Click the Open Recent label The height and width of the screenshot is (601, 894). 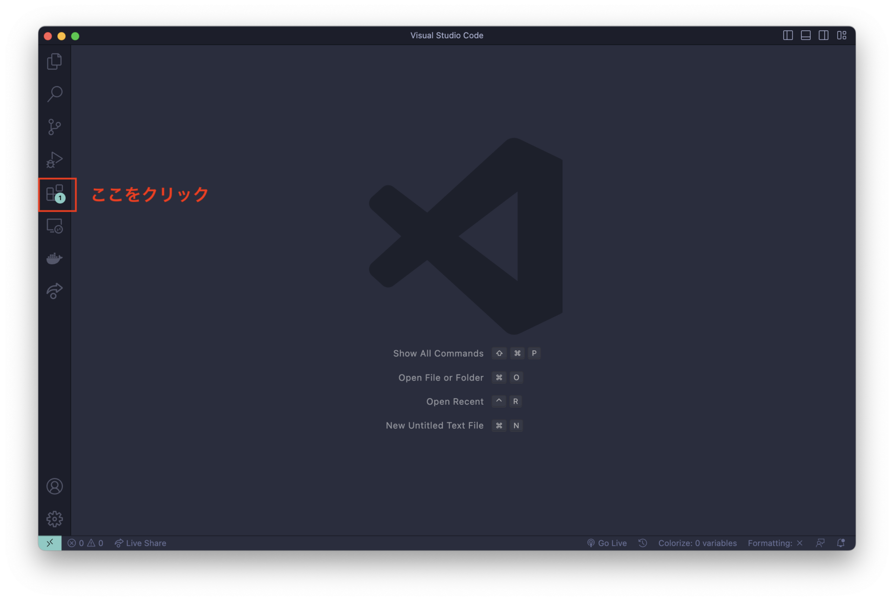[x=455, y=401]
